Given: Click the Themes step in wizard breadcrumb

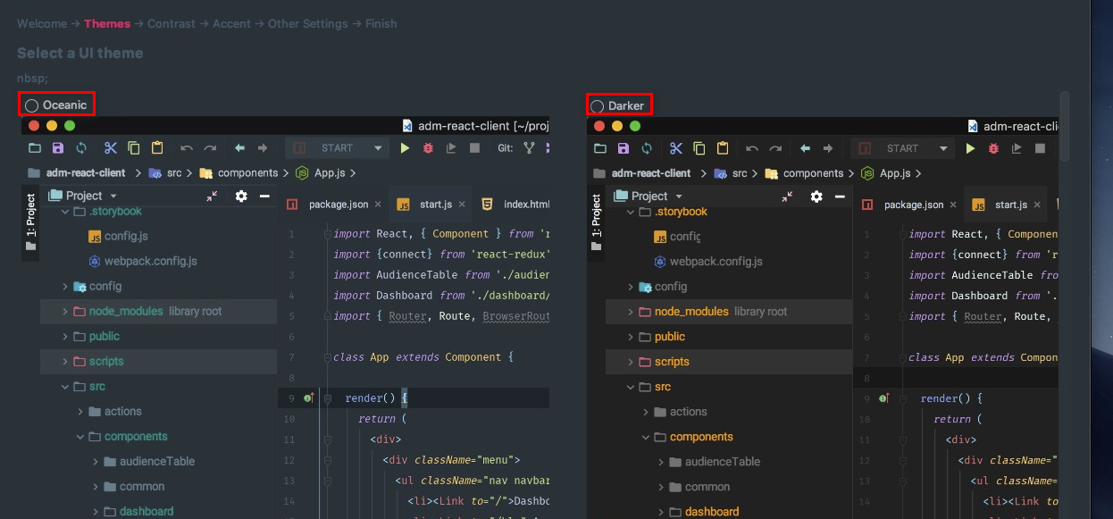Looking at the screenshot, I should [107, 23].
